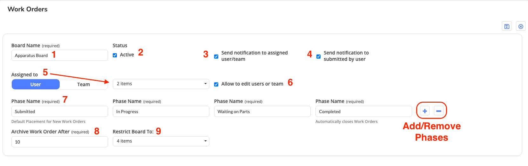Click the Board Name field 'Apparatus Board'

[x=60, y=55]
